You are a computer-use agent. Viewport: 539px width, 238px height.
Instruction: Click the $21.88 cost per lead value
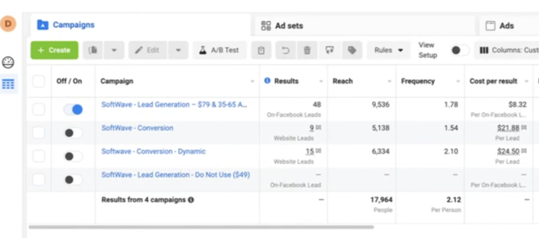point(508,128)
